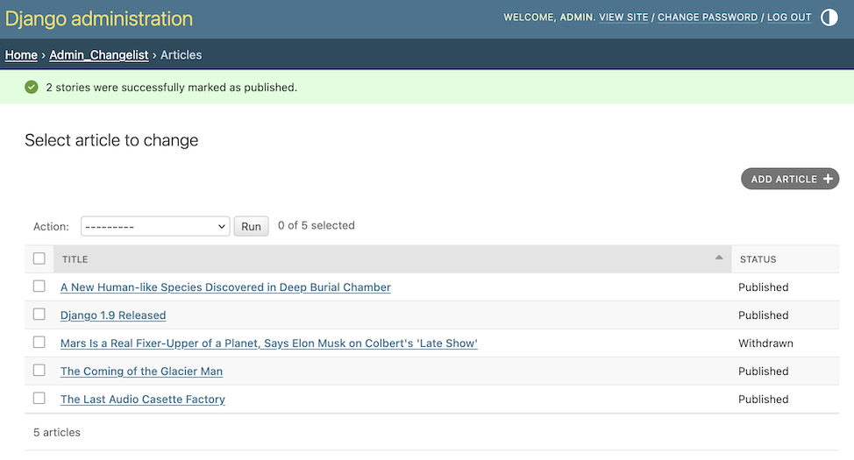Check the box beside Django 1.9 Released

click(39, 315)
